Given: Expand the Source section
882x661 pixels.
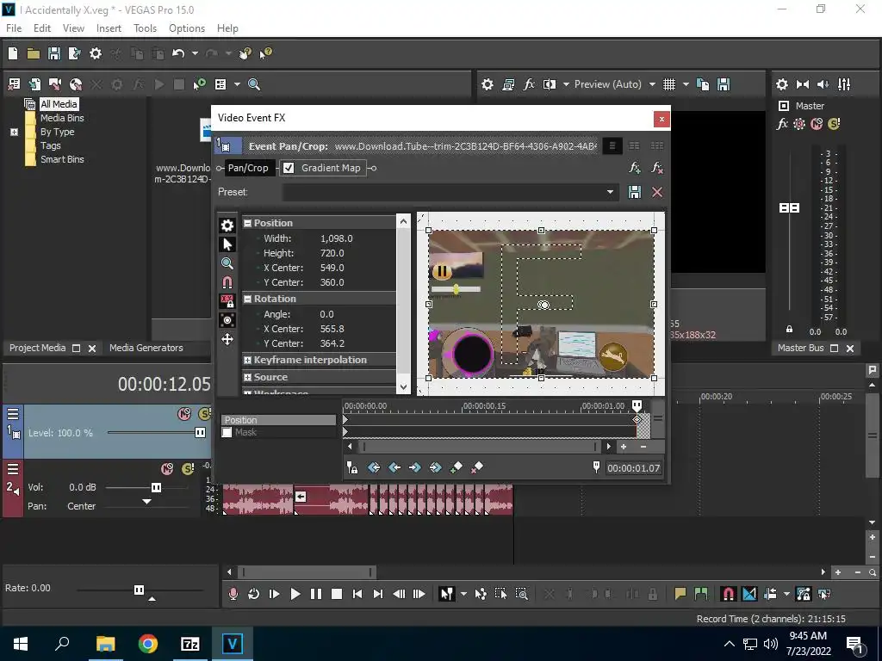Looking at the screenshot, I should coord(247,377).
